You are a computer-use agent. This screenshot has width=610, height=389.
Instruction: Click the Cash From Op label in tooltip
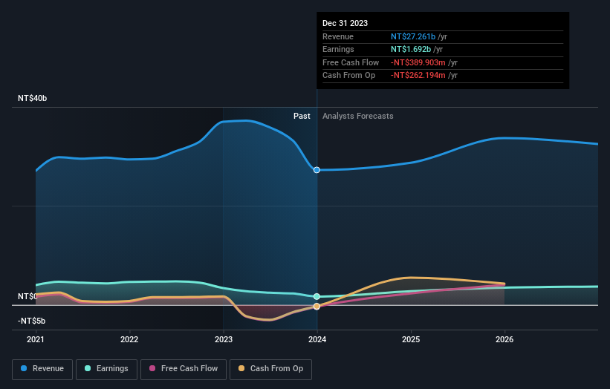[349, 76]
